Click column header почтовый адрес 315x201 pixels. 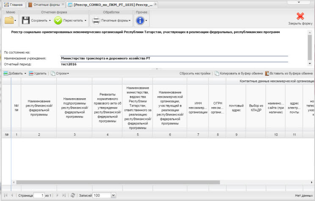coord(236,108)
